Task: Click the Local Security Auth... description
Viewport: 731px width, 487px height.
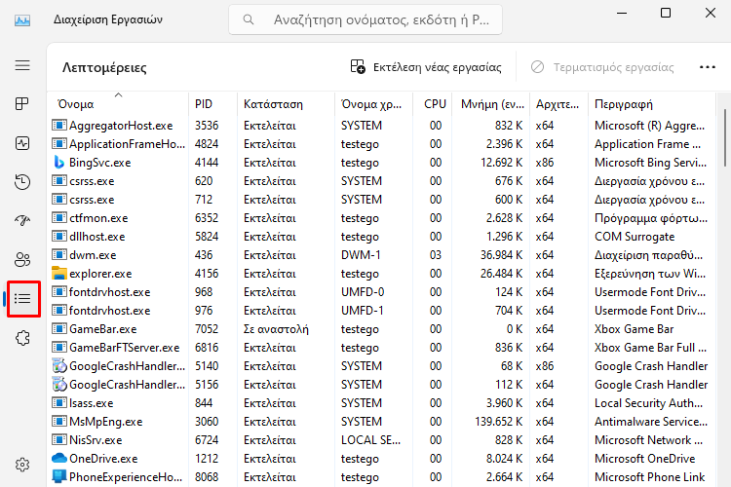Action: tap(648, 402)
